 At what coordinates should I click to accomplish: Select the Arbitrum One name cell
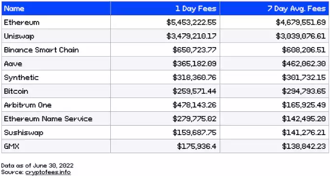56,105
